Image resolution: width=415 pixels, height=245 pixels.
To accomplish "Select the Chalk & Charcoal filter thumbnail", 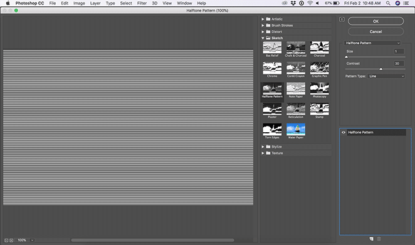I will (x=296, y=48).
